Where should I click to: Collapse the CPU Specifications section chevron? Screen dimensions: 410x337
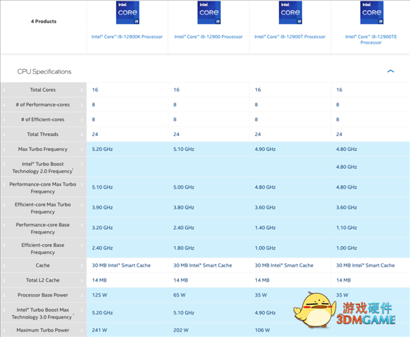[390, 71]
